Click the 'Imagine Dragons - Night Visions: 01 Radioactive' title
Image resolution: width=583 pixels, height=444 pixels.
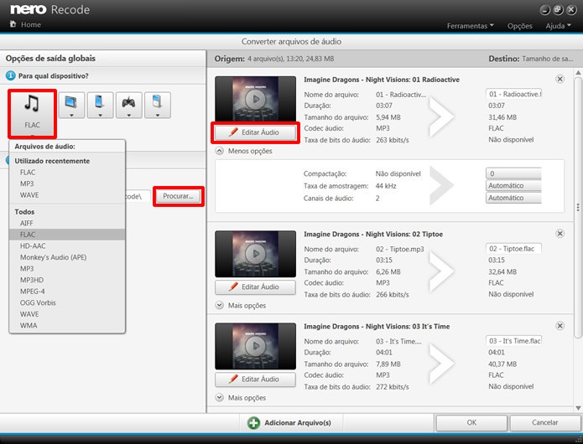(382, 80)
